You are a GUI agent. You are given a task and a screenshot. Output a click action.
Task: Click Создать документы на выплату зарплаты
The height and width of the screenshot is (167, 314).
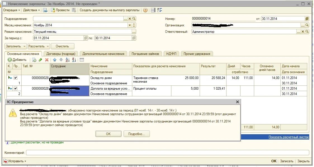(x=110, y=10)
